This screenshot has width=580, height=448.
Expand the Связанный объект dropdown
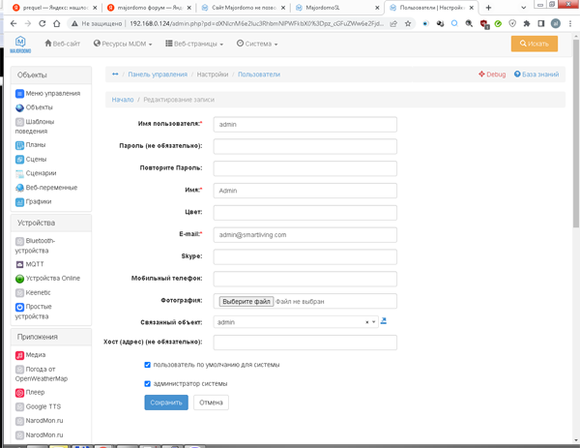point(373,322)
